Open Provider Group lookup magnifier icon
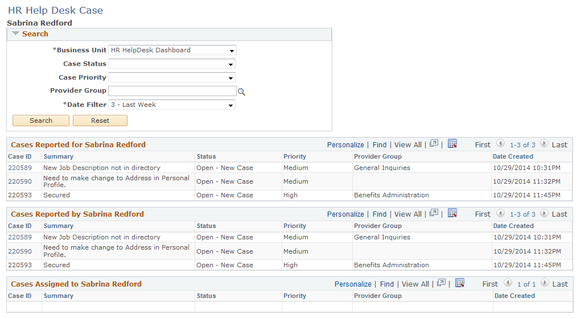 [x=242, y=92]
